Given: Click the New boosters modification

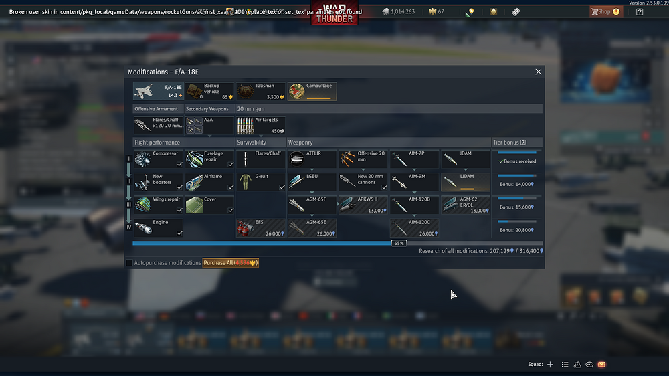Looking at the screenshot, I should (159, 182).
